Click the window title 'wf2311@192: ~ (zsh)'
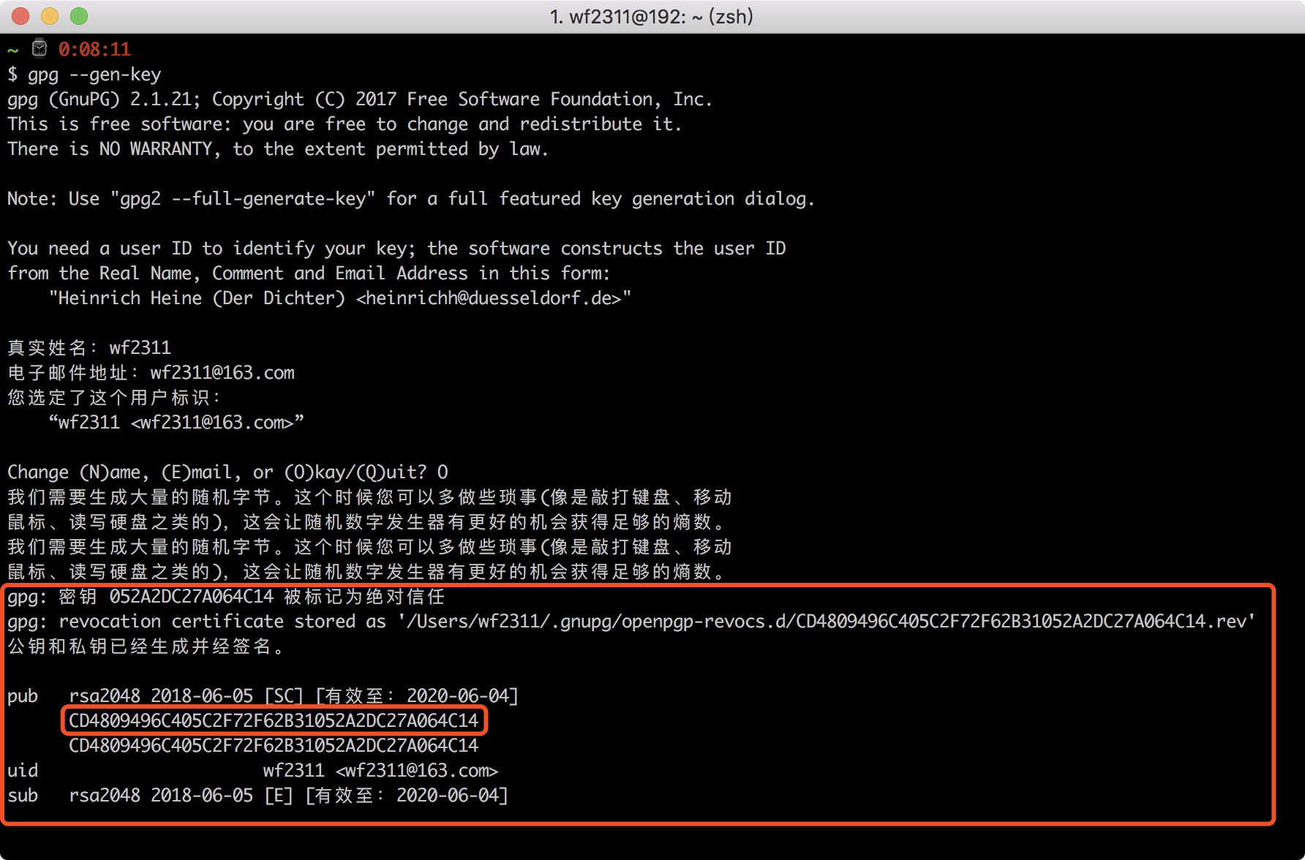The height and width of the screenshot is (860, 1305). (651, 16)
